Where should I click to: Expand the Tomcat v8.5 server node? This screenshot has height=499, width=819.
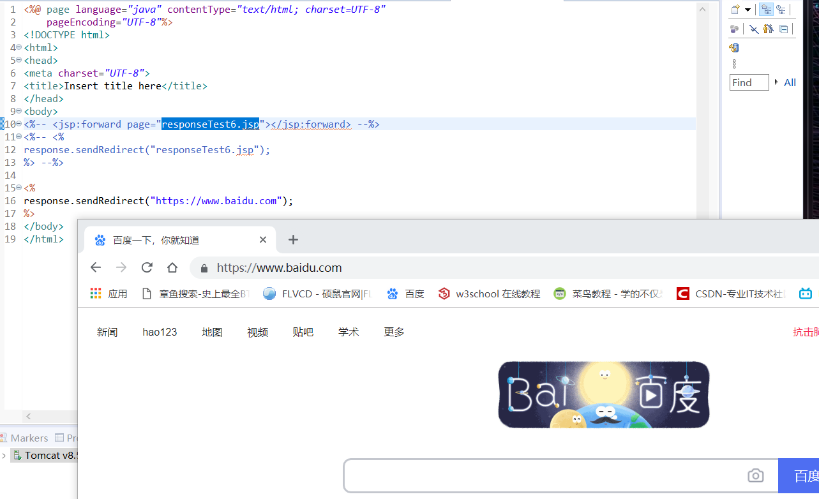pyautogui.click(x=4, y=456)
